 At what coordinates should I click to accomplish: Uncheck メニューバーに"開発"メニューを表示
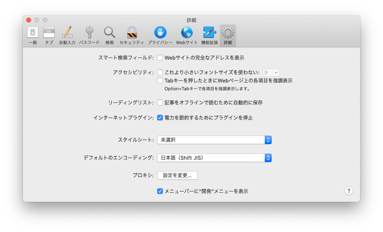click(x=160, y=191)
